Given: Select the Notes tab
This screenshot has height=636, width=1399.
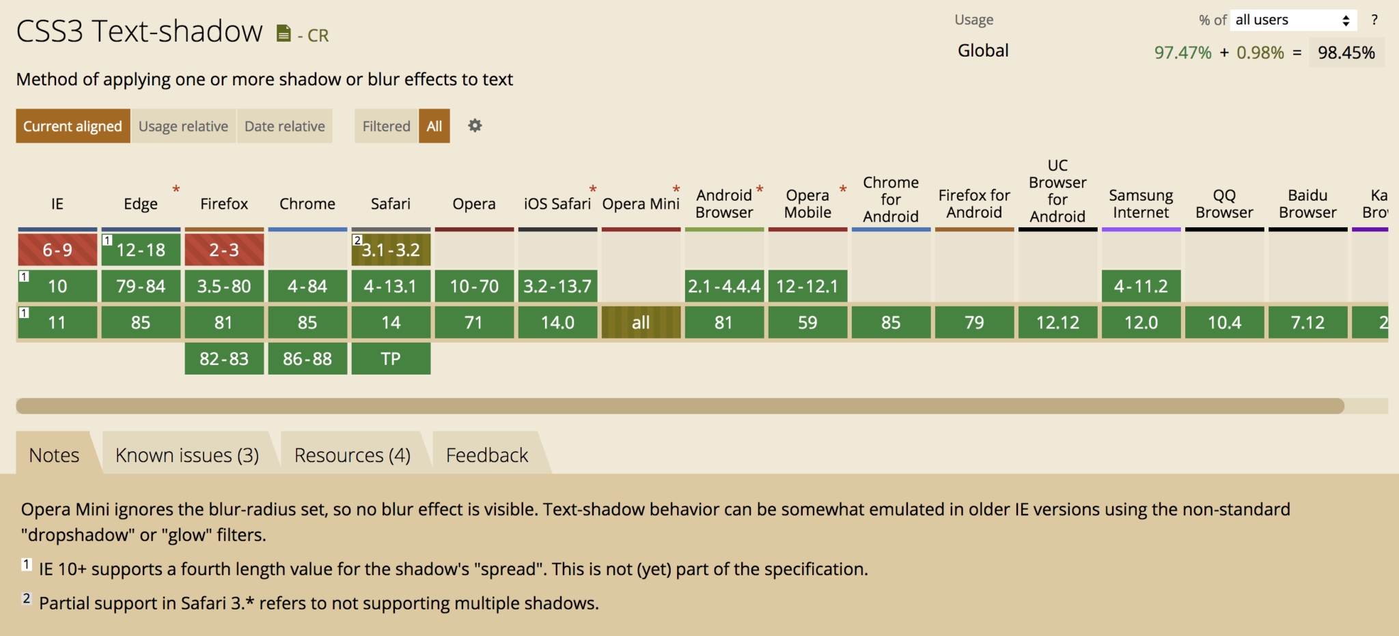Looking at the screenshot, I should tap(53, 454).
